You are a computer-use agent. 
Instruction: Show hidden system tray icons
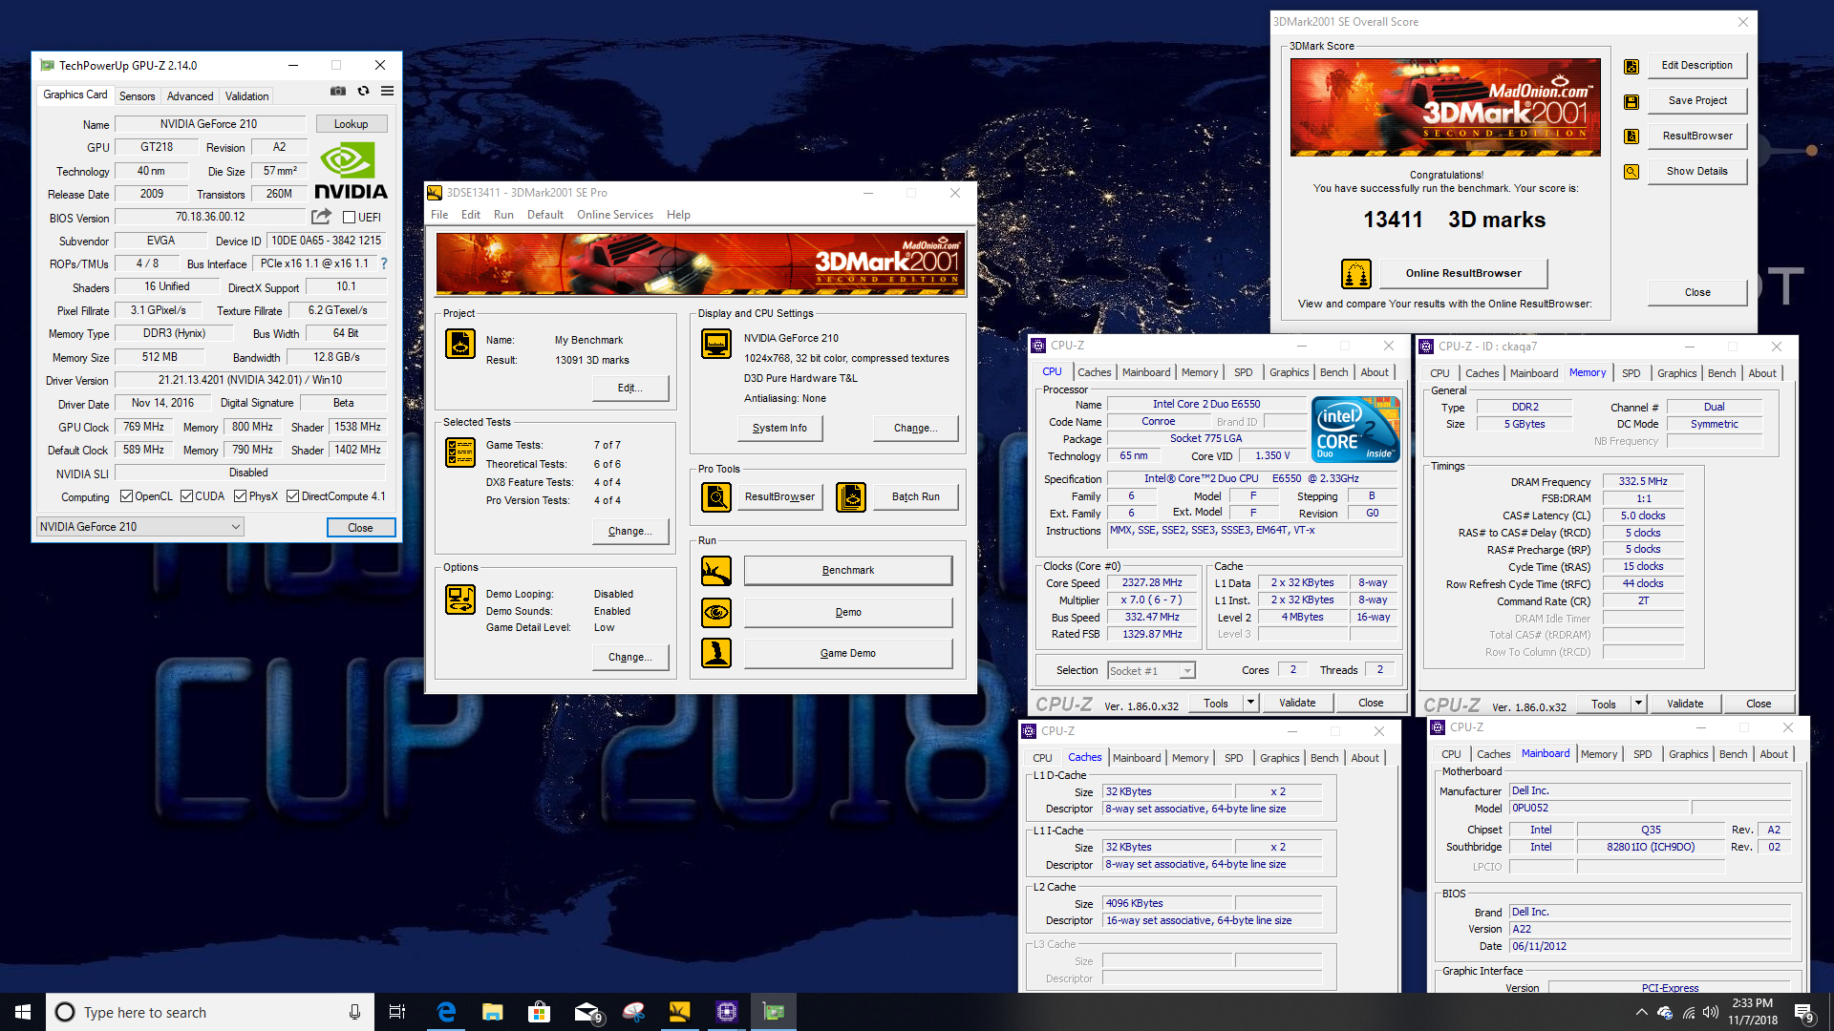(1641, 1012)
